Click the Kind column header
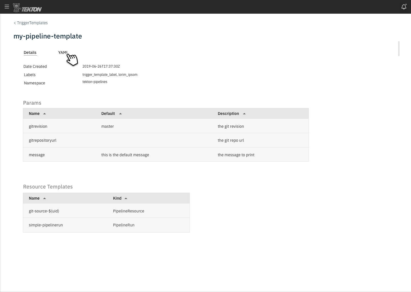Viewport: 411px width, 292px height. pos(117,198)
